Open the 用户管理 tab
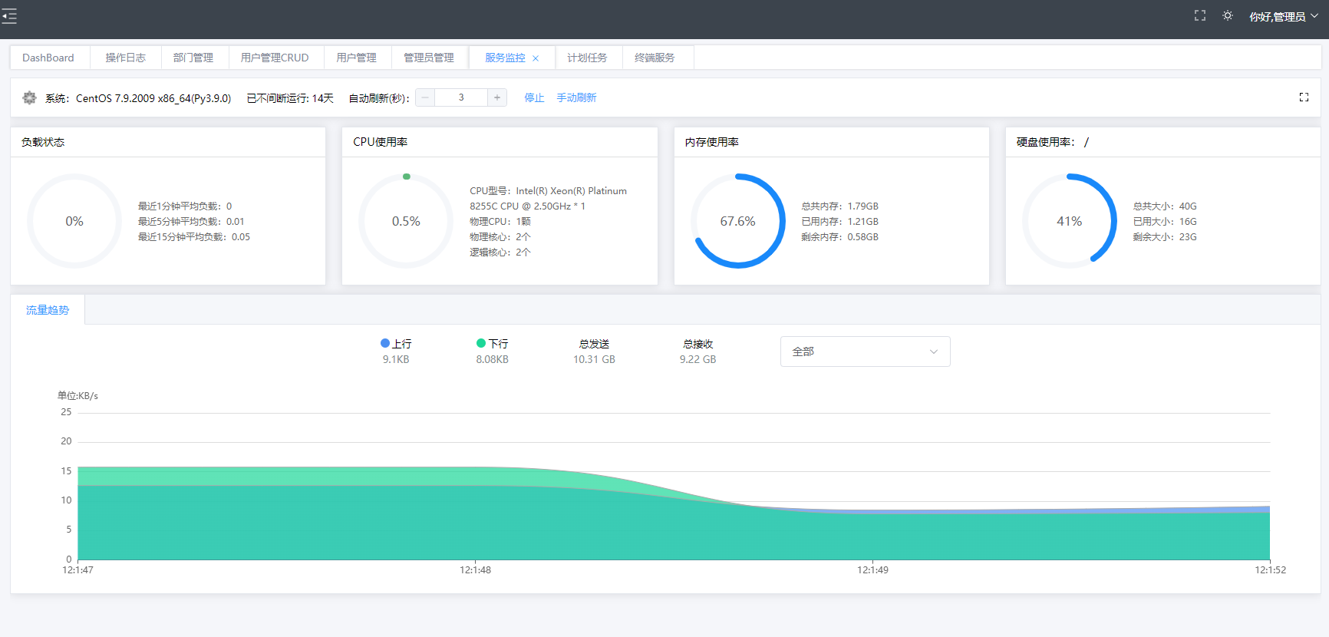1329x637 pixels. tap(357, 58)
